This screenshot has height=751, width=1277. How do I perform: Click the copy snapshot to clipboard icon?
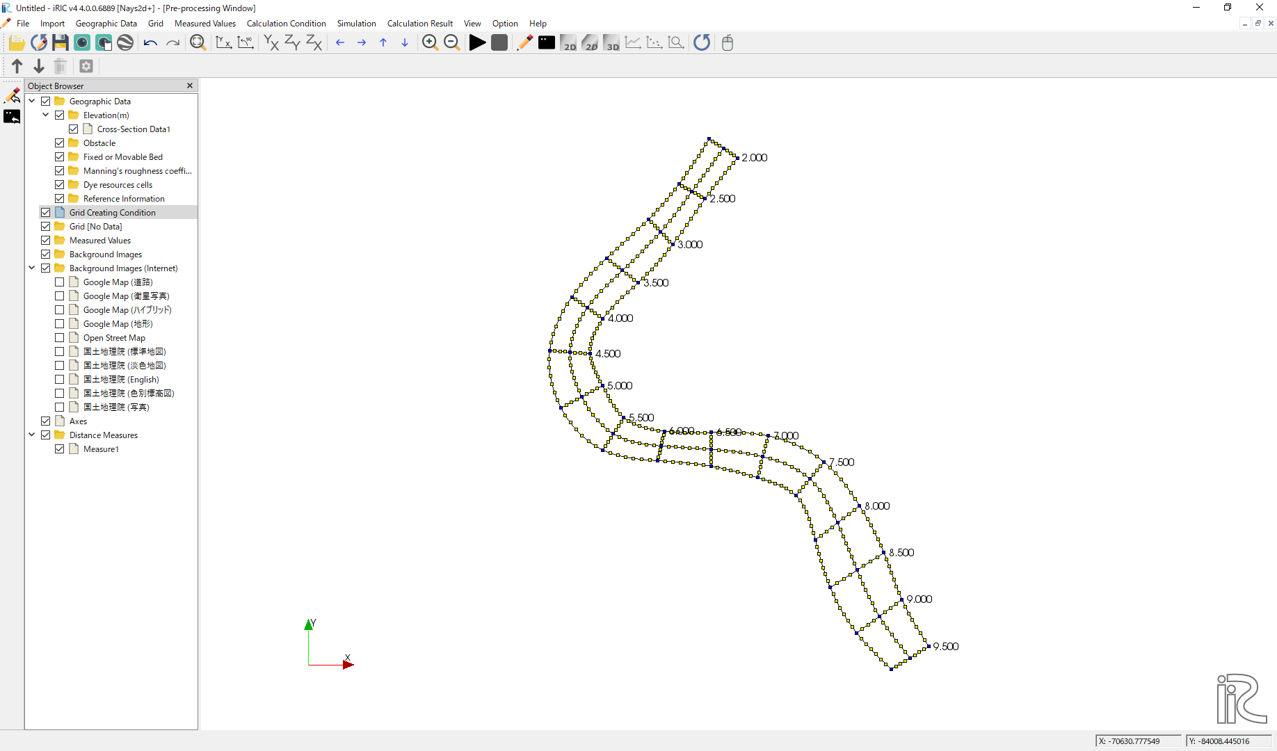click(104, 43)
